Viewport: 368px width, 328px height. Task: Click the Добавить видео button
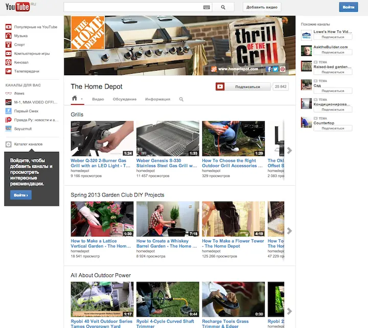[262, 7]
